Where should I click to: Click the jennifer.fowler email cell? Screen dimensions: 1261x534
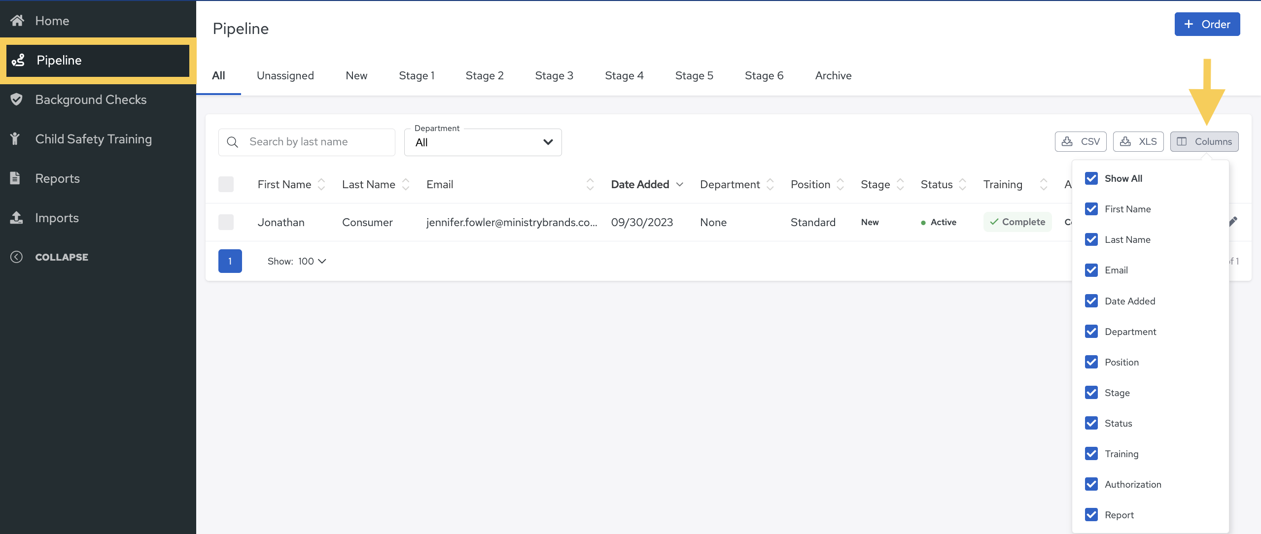[x=512, y=222]
